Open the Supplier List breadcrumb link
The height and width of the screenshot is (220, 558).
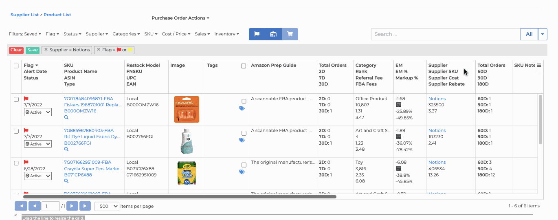click(x=24, y=15)
